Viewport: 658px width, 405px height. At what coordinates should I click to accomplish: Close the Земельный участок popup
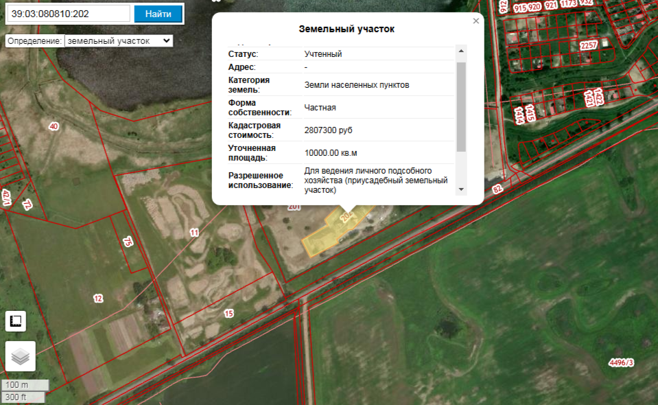[476, 21]
